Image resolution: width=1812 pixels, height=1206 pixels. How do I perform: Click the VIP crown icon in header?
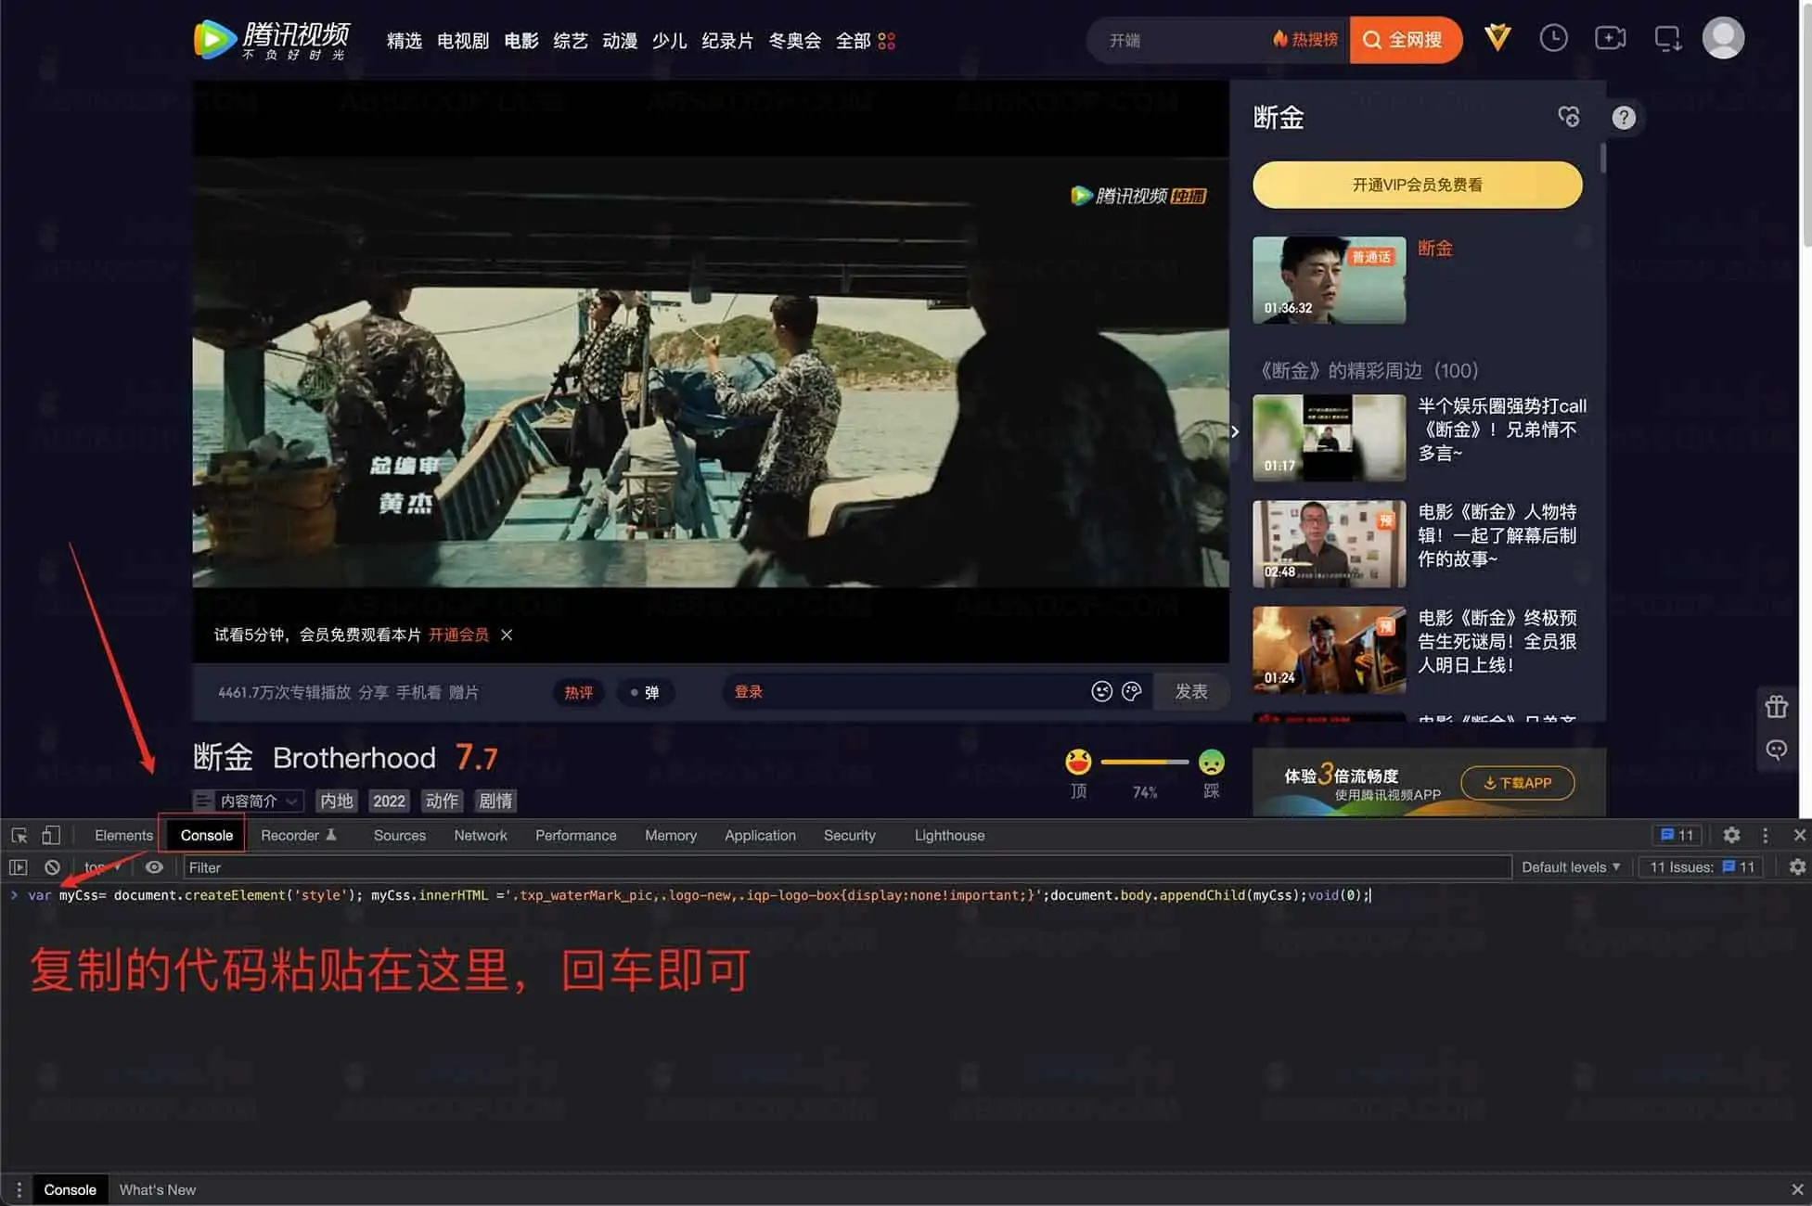[x=1497, y=38]
